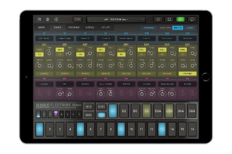Image resolution: width=232 pixels, height=154 pixels.
Task: Go to previous pattern with left arrow
Action: click(89, 20)
